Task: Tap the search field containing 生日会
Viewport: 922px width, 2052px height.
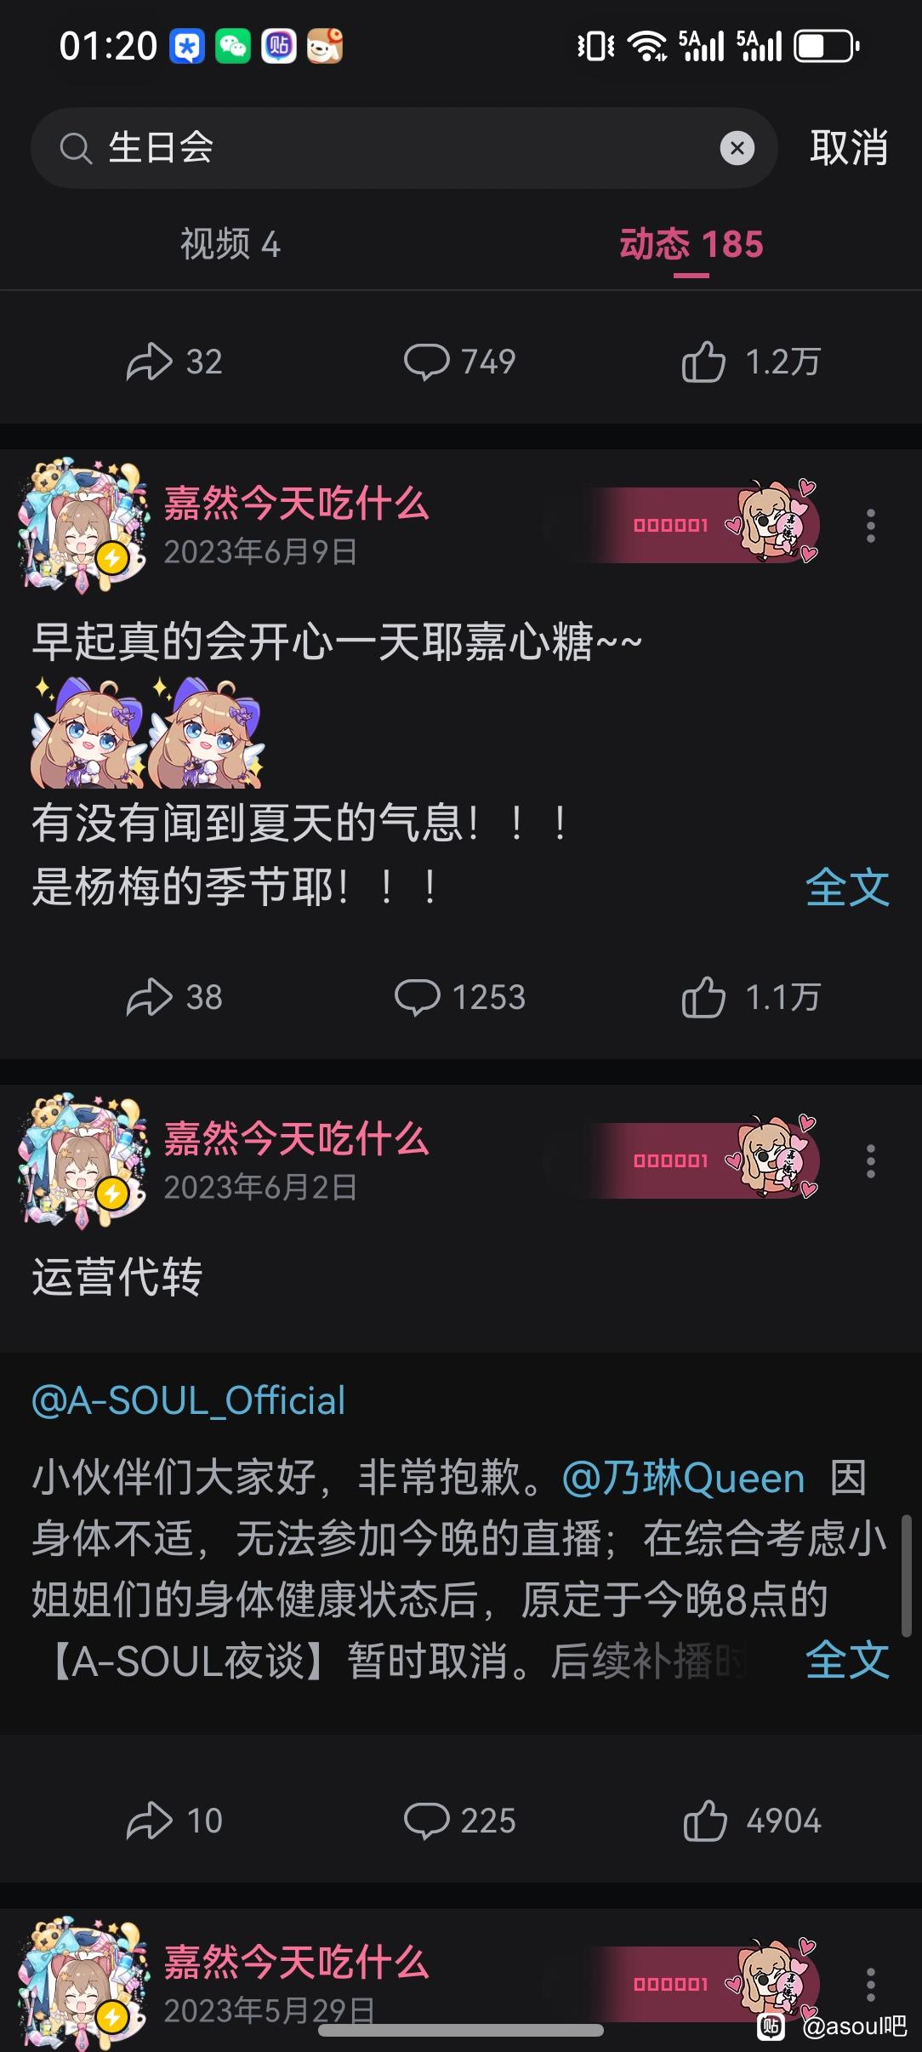Action: (x=404, y=148)
